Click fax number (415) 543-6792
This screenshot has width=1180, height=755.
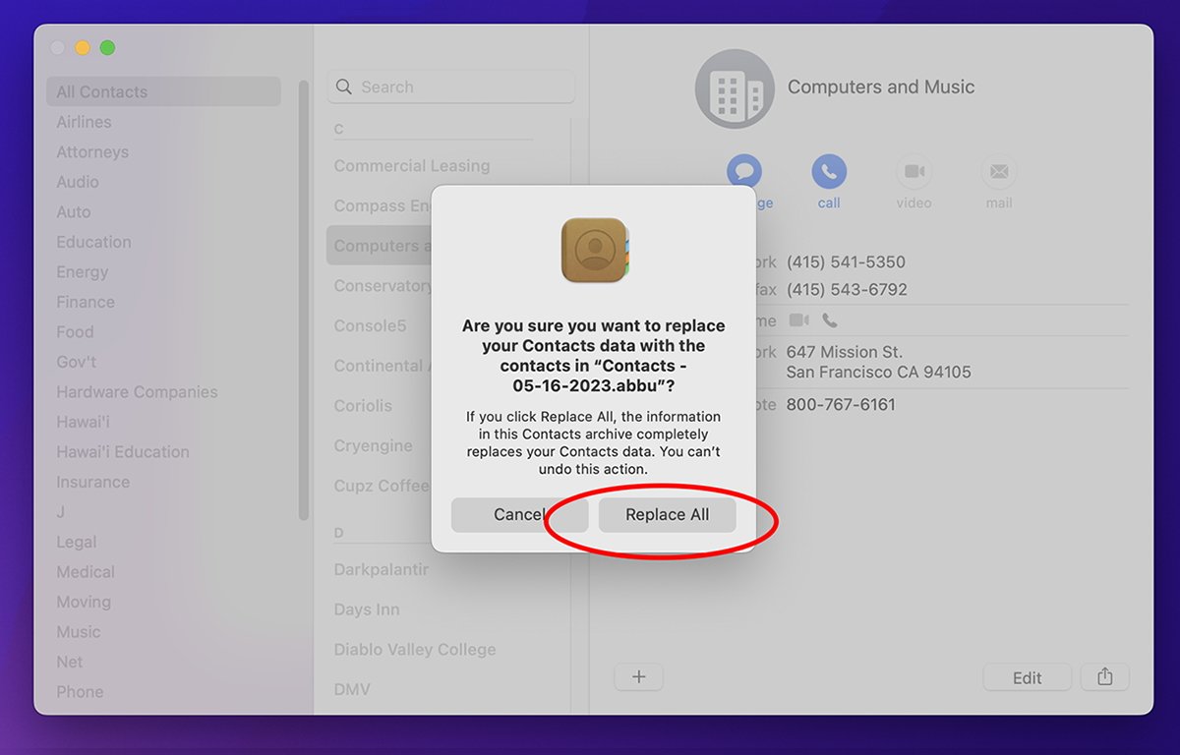pyautogui.click(x=847, y=290)
